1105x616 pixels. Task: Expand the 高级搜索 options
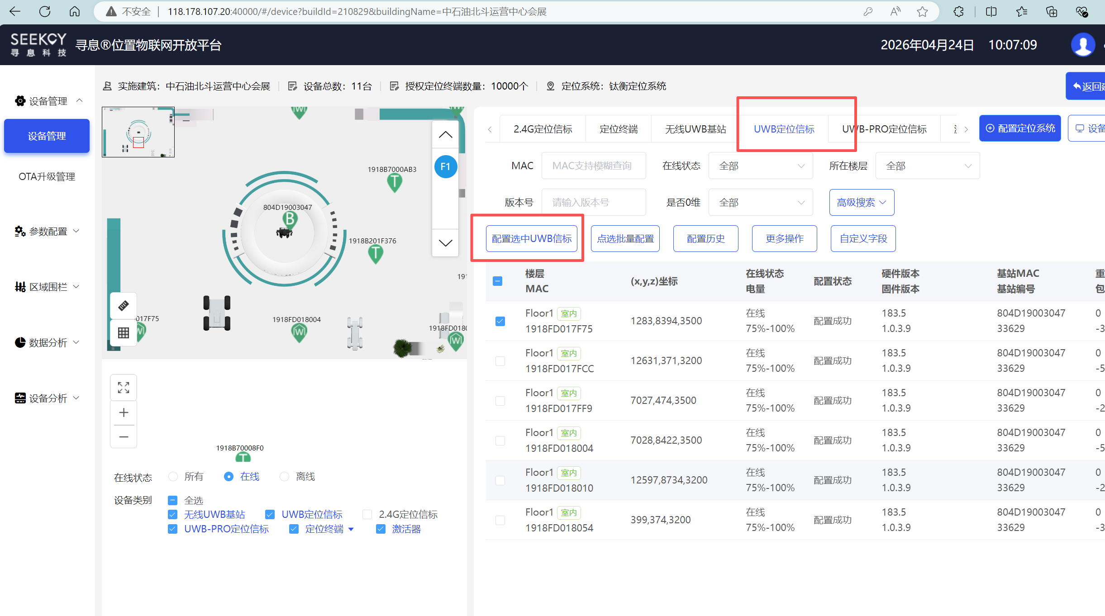(862, 203)
